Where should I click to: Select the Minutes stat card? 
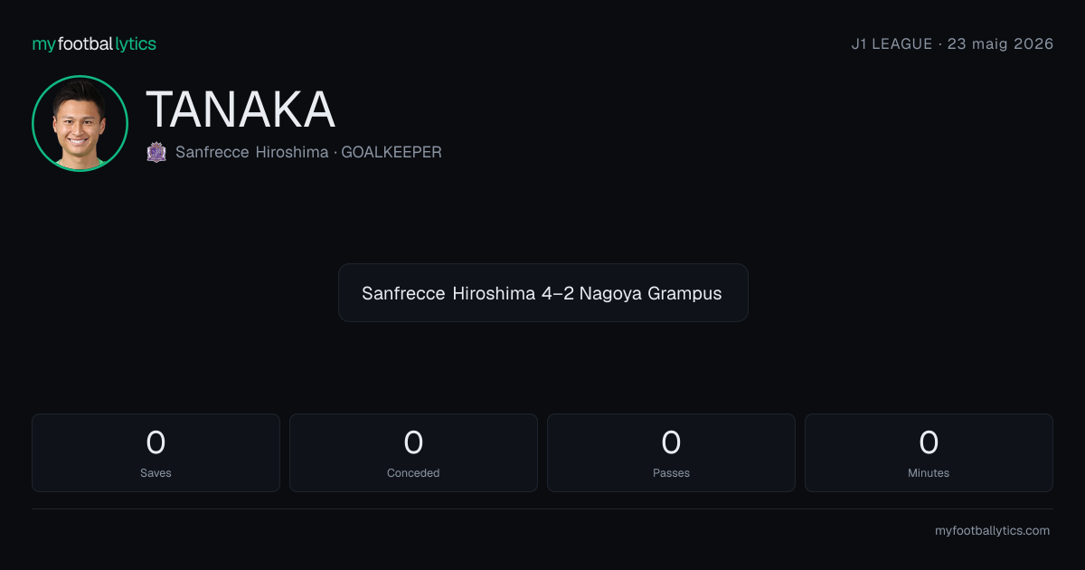[x=929, y=452]
